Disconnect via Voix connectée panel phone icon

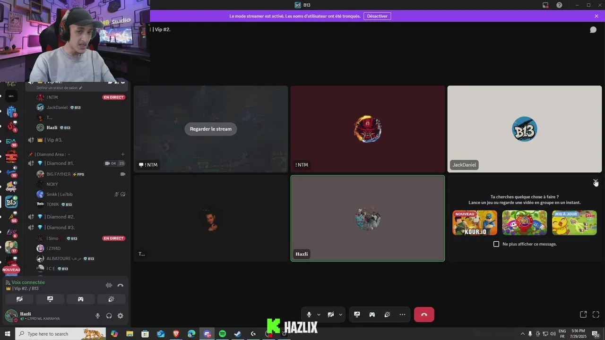click(x=120, y=285)
